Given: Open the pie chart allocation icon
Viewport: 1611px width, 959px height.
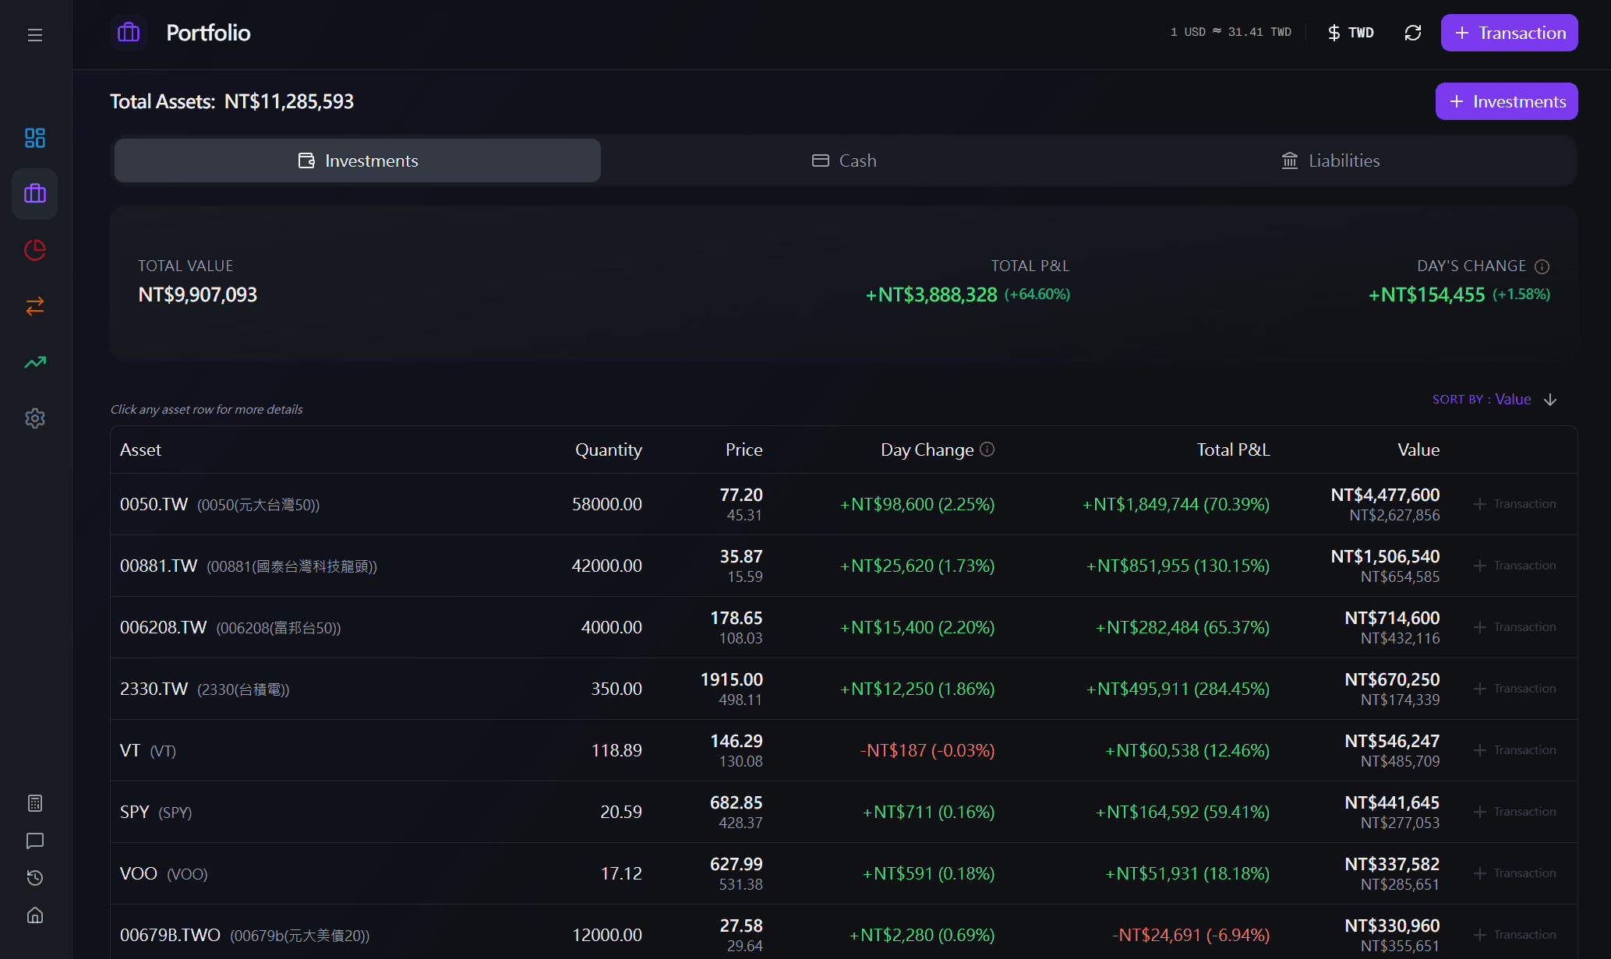Looking at the screenshot, I should click(x=35, y=250).
